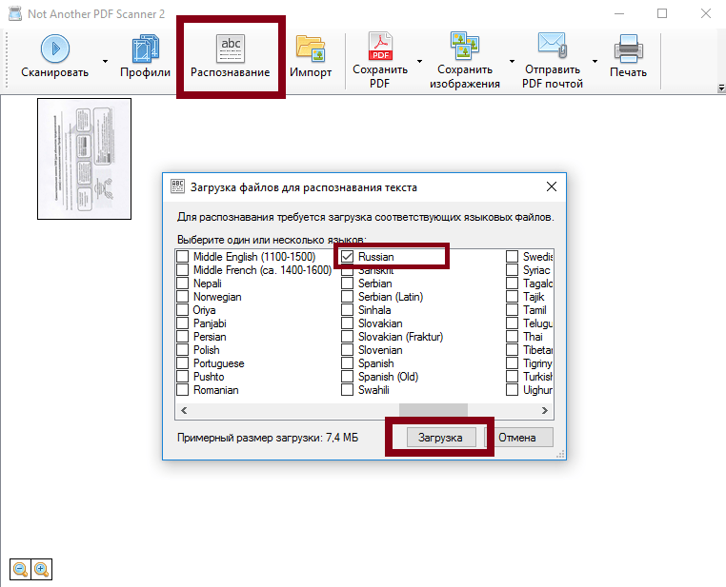Uncheck the Russian language checkbox
The width and height of the screenshot is (726, 587).
tap(347, 257)
